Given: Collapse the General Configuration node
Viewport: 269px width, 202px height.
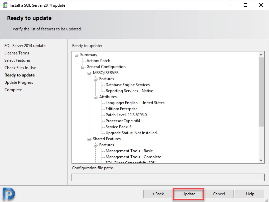Looking at the screenshot, I should click(x=83, y=67).
